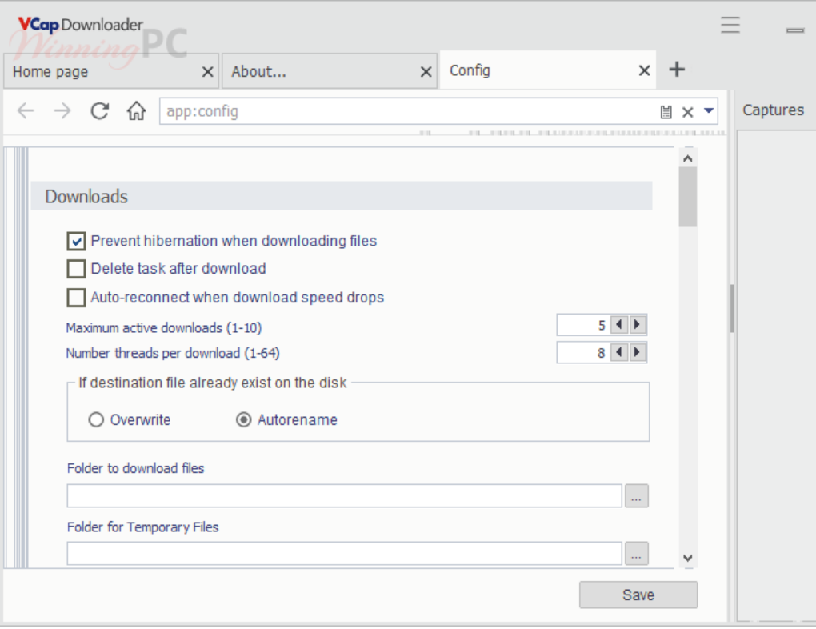Switch to the About... tab
Image resolution: width=816 pixels, height=629 pixels.
320,72
